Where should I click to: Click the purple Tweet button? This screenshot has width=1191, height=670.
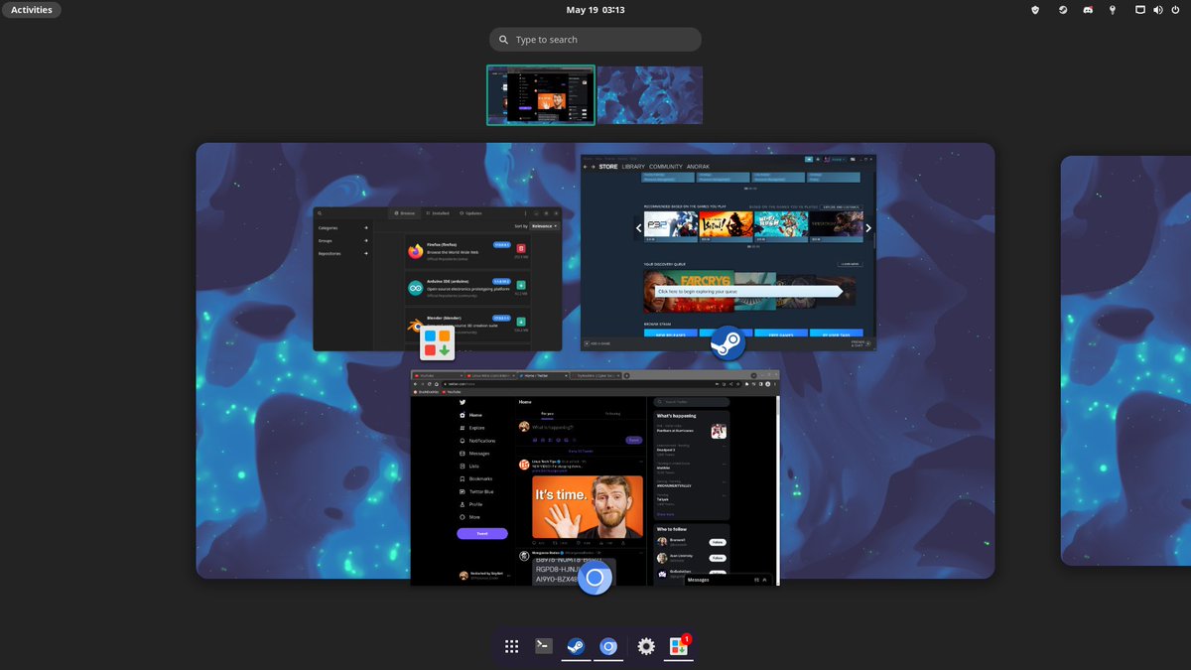[x=481, y=533]
